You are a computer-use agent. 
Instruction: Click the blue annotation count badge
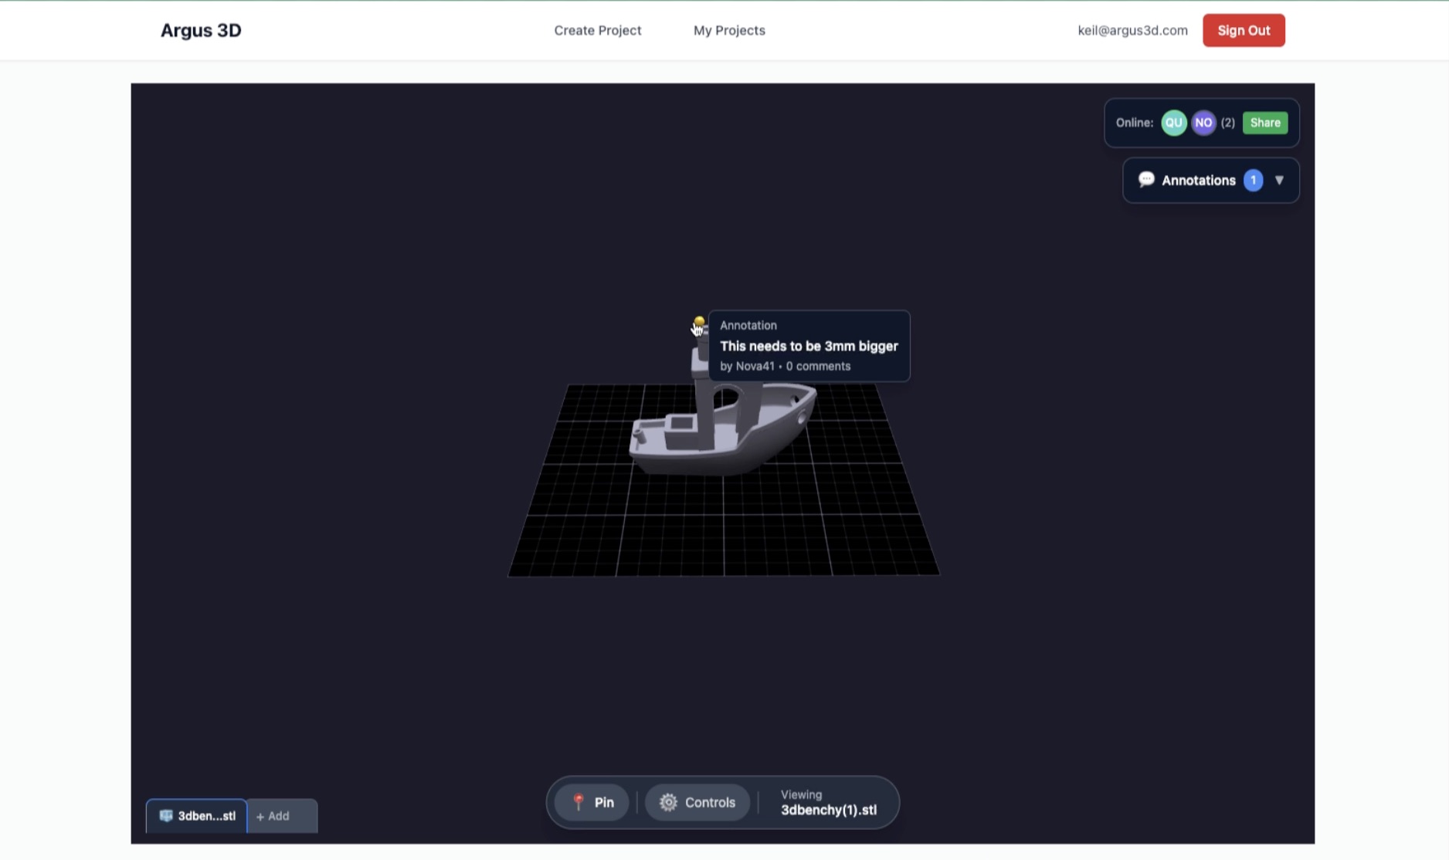1253,180
